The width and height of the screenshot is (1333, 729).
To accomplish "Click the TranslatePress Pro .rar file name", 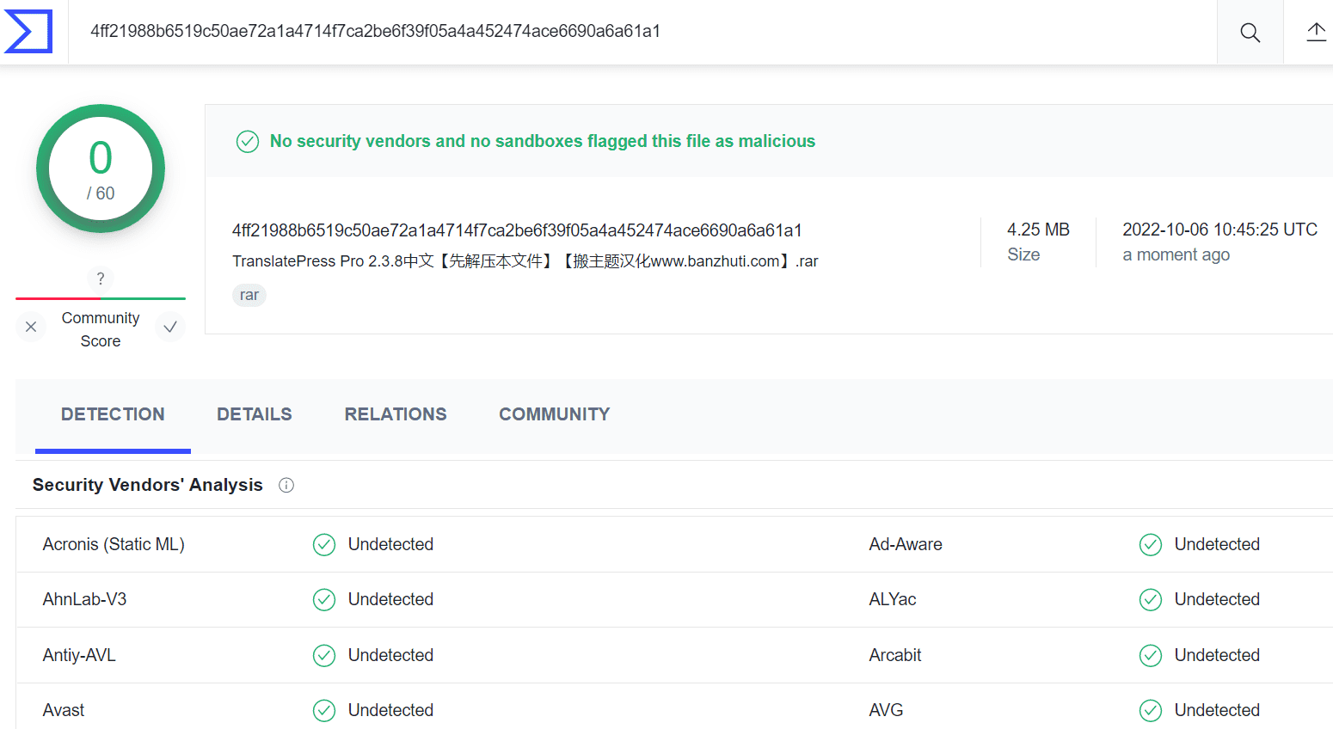I will pos(525,261).
